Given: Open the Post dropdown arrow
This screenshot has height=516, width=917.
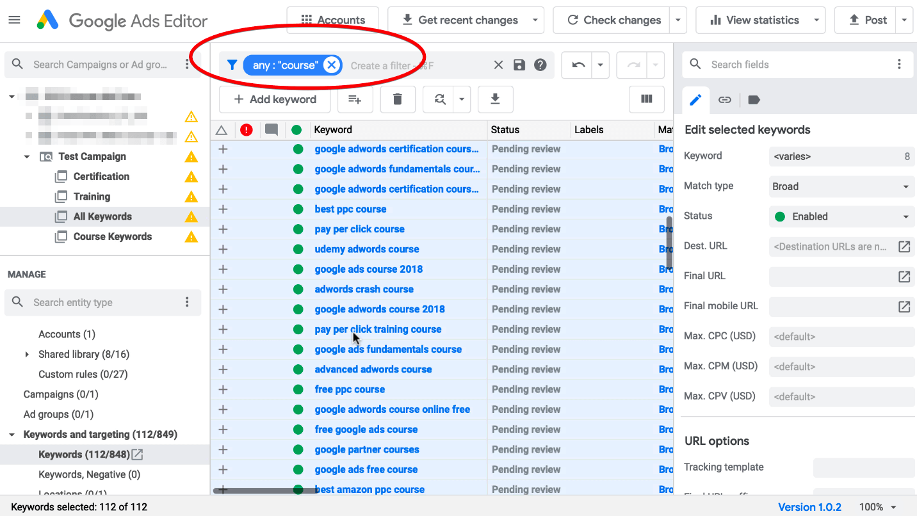Looking at the screenshot, I should click(x=904, y=20).
